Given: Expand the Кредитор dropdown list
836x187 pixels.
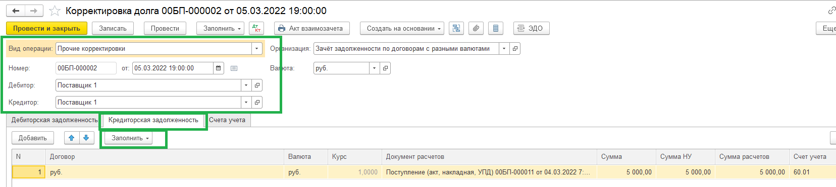Looking at the screenshot, I should click(246, 102).
